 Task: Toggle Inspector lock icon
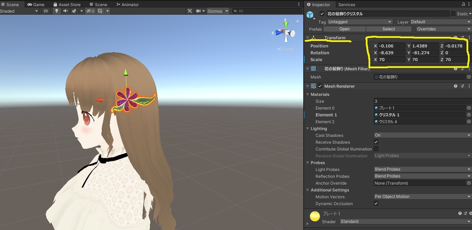tap(463, 4)
